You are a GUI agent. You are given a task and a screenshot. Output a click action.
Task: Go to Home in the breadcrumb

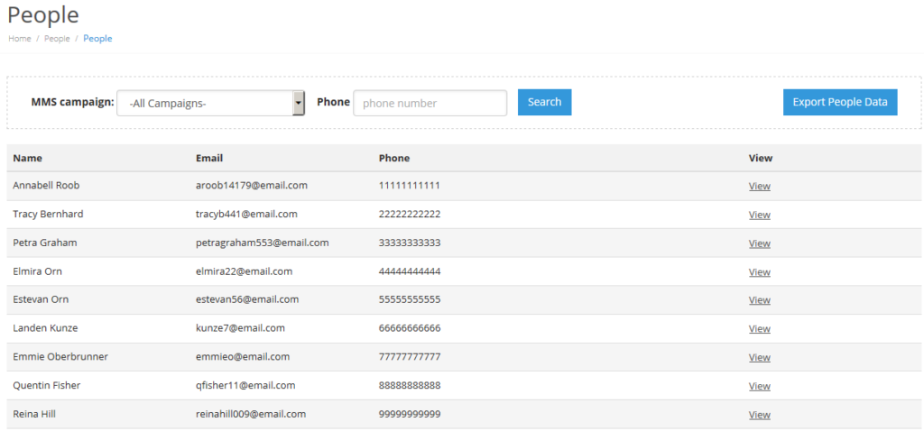coord(20,39)
